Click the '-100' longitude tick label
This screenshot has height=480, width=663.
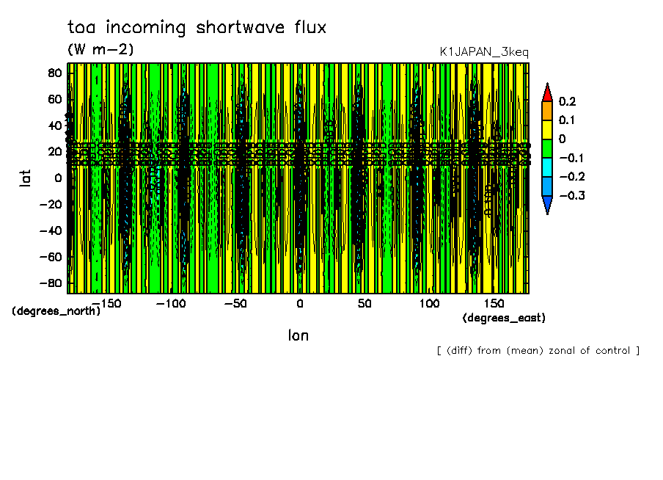tap(169, 303)
